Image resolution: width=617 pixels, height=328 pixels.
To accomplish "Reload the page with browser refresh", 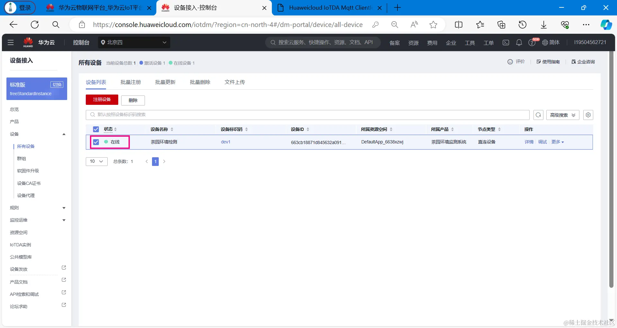I will [x=35, y=24].
